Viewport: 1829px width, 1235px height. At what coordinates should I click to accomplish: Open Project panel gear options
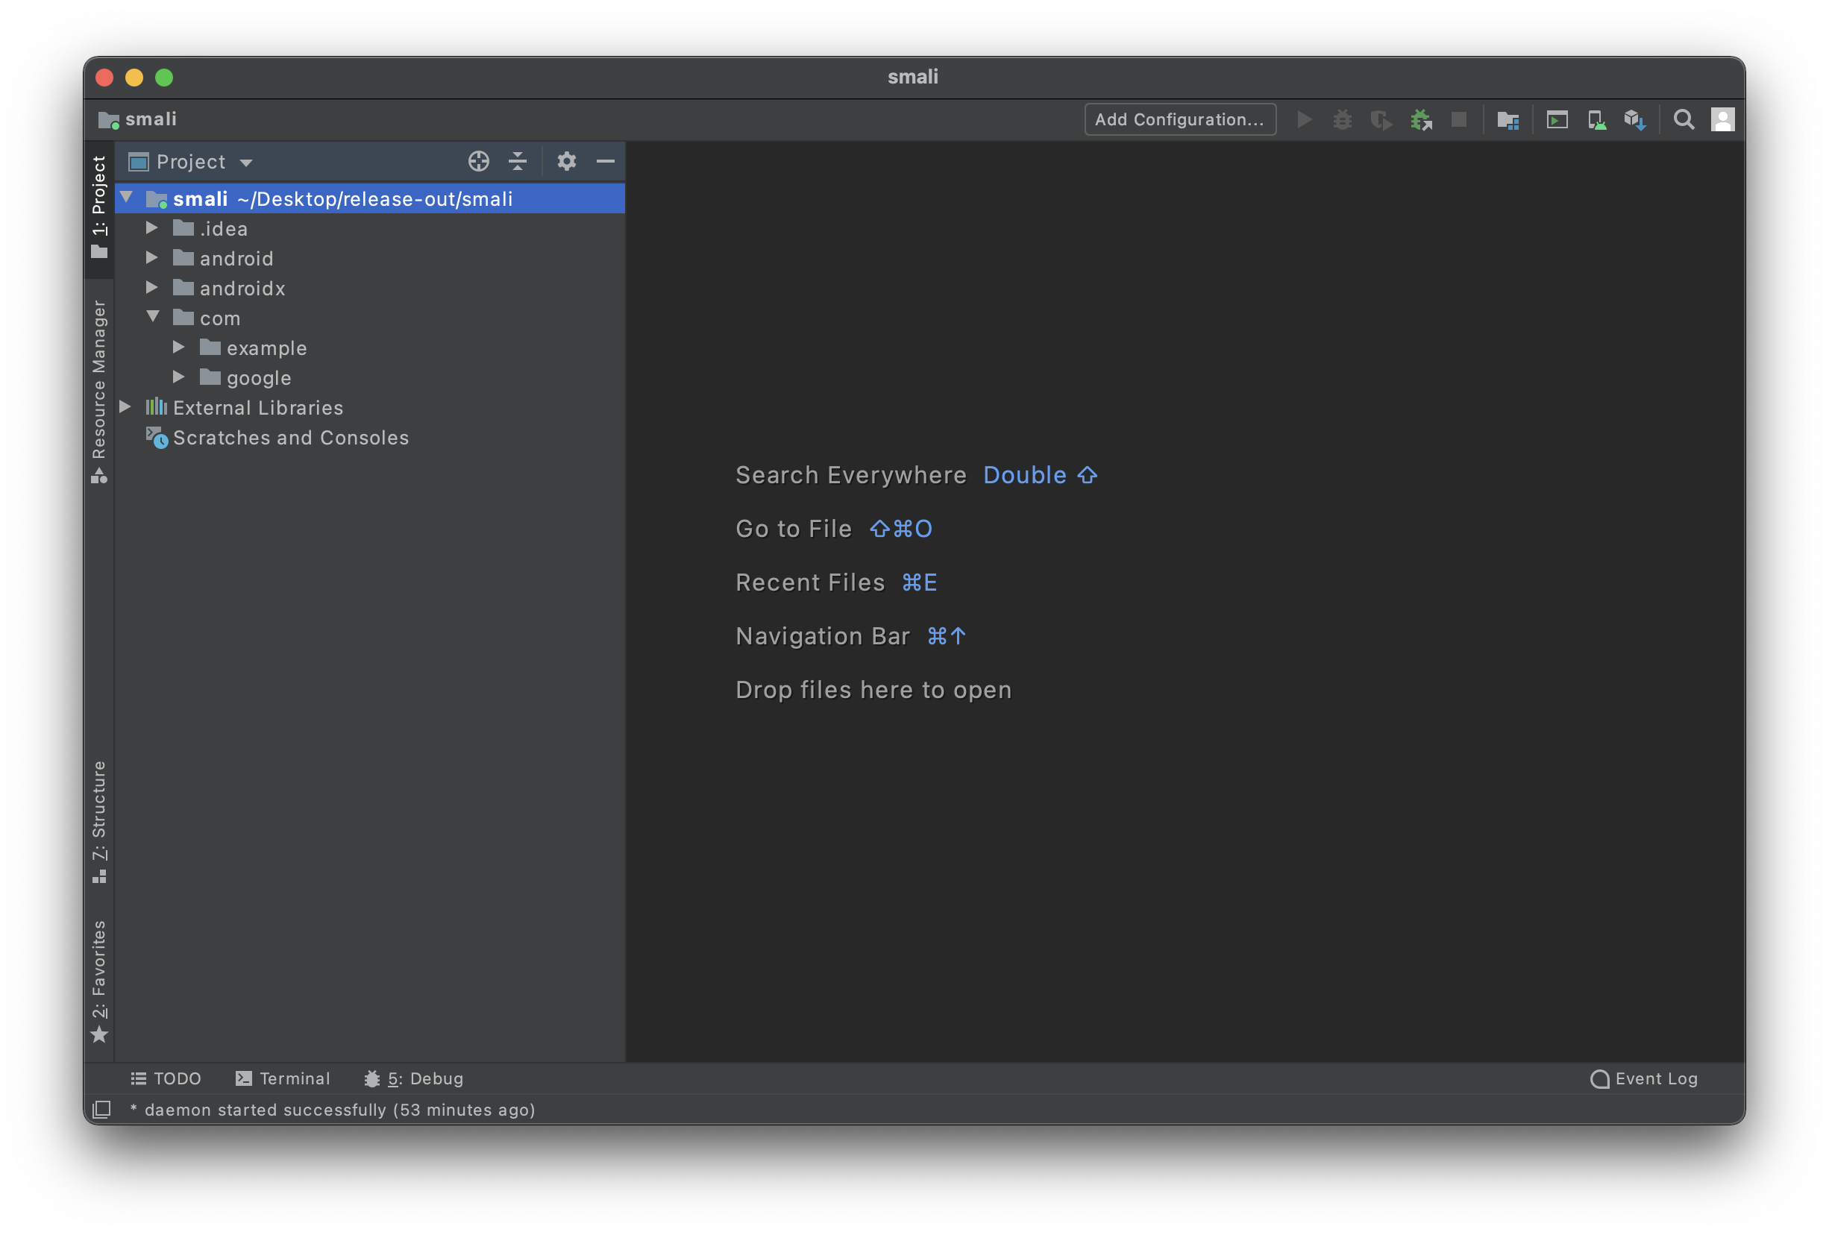(x=567, y=161)
